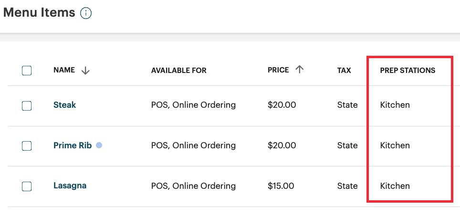Tick the Lasagna row checkbox
This screenshot has height=216, width=460.
pos(27,186)
